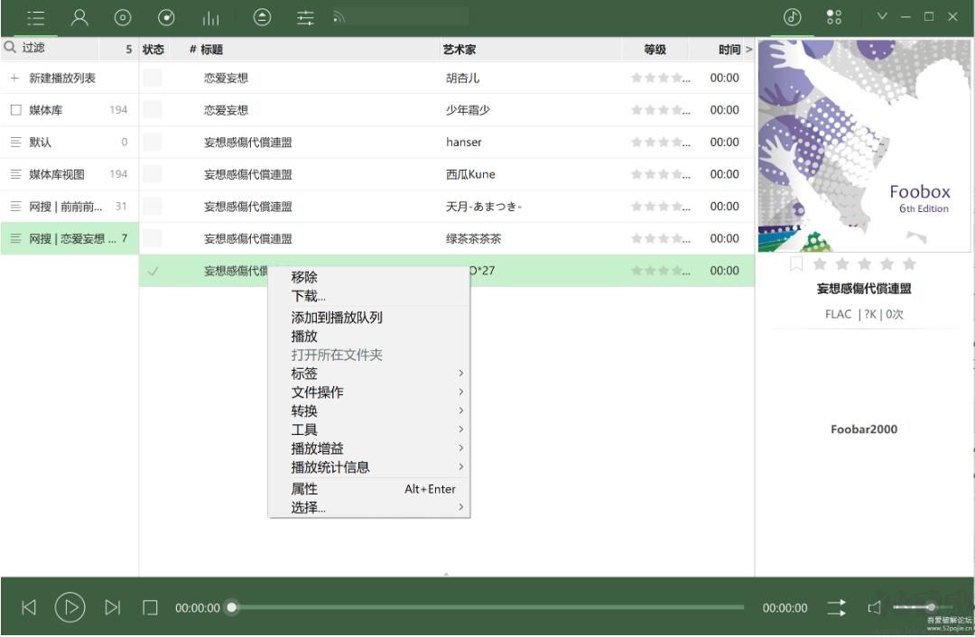Click the visualization bars icon in toolbar
This screenshot has width=975, height=637.
click(x=210, y=17)
